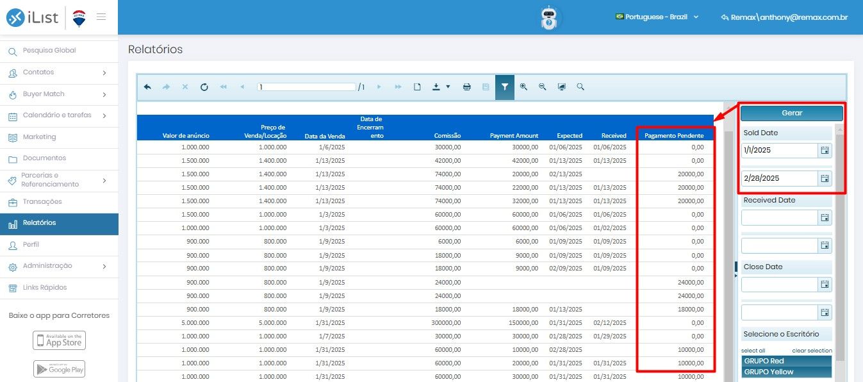Zoom in on the report
863x382 pixels.
click(x=523, y=87)
